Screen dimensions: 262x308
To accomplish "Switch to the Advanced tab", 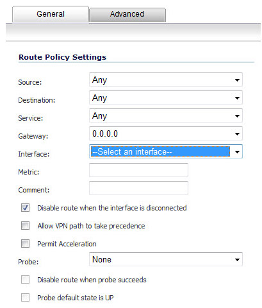I will (x=127, y=15).
